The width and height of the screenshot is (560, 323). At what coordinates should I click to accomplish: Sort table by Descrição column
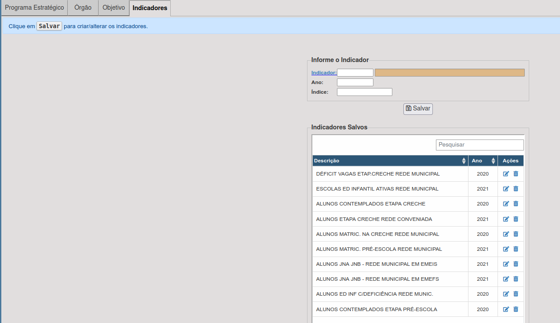(390, 161)
